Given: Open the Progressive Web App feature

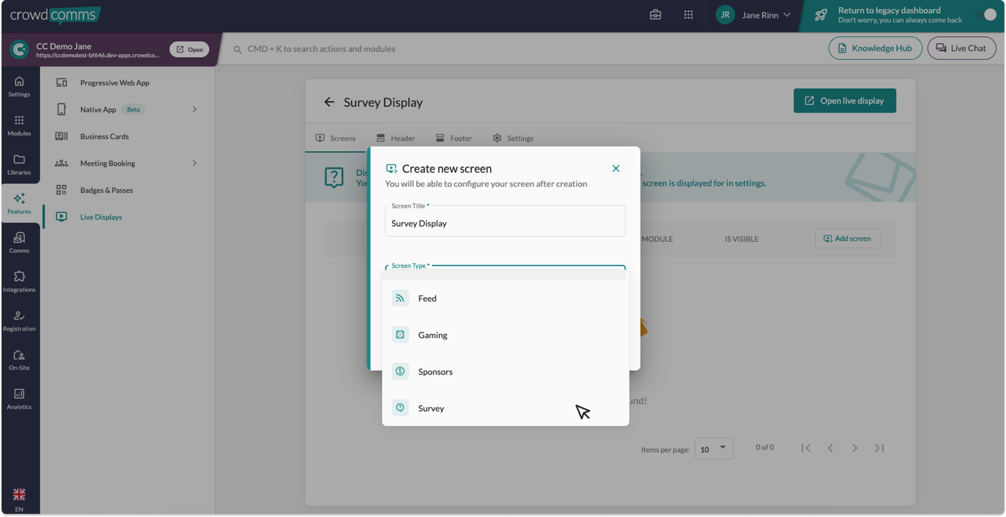Looking at the screenshot, I should tap(114, 82).
